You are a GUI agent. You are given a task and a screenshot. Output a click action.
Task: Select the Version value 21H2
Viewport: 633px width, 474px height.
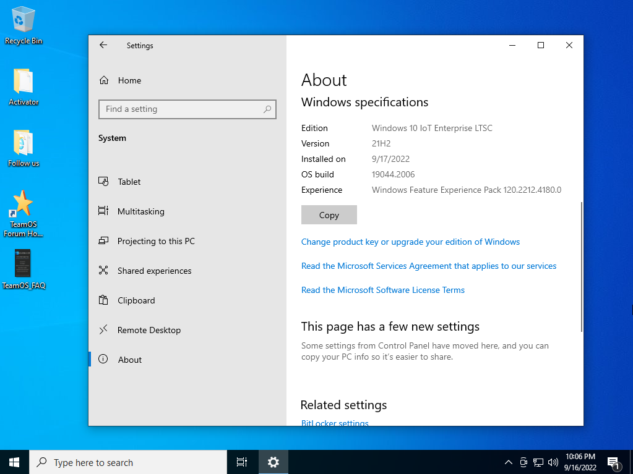tap(381, 143)
